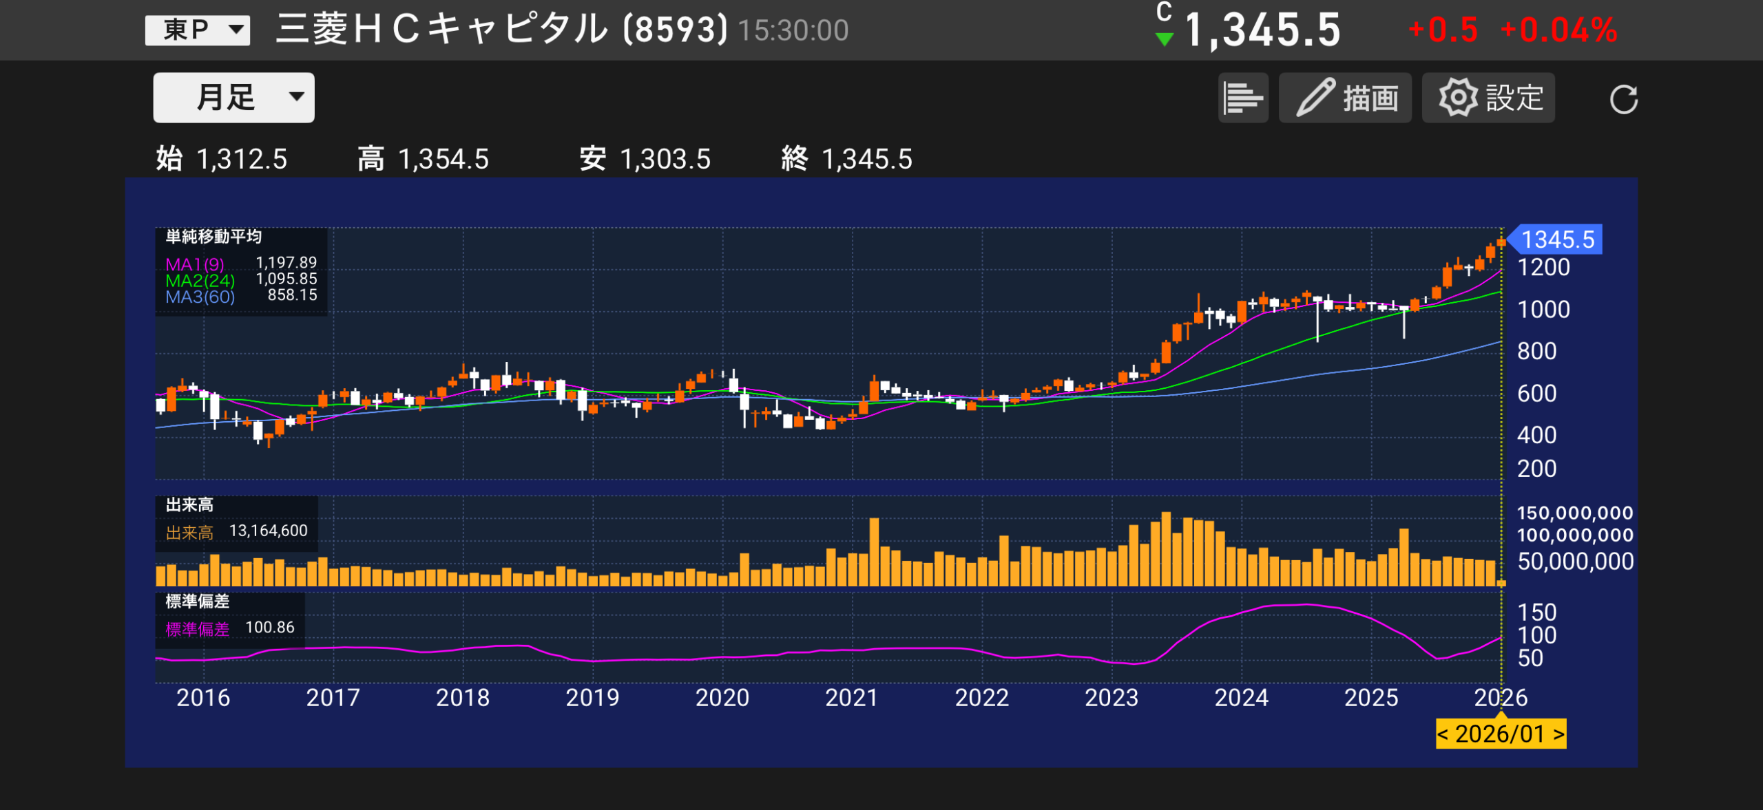Open the chart indicator list panel
The height and width of the screenshot is (810, 1763).
point(1244,98)
